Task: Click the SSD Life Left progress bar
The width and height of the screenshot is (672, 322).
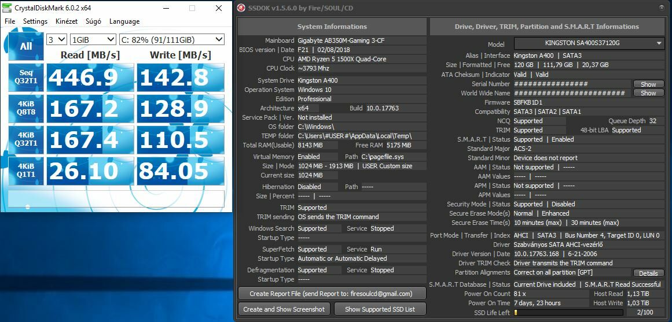Action: tap(570, 313)
